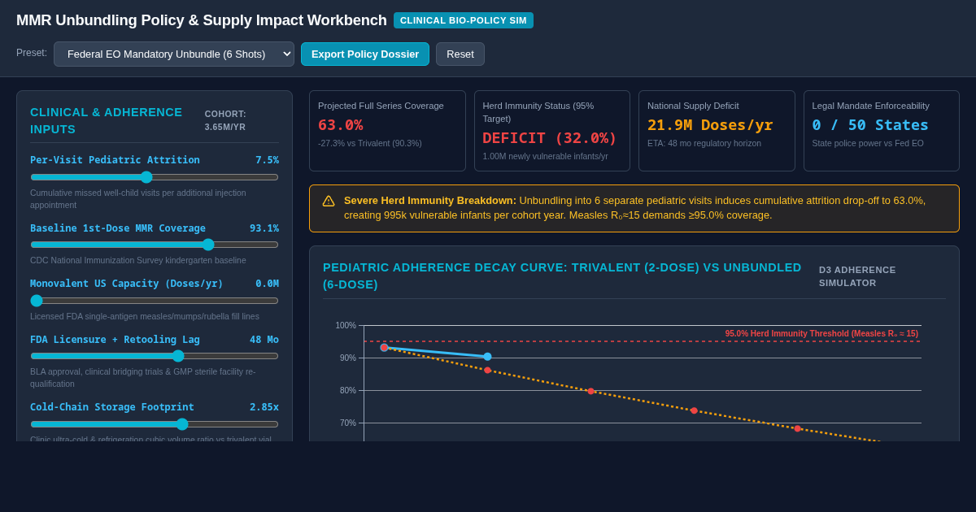The height and width of the screenshot is (512, 976).
Task: Click National Supply Deficit card
Action: click(x=717, y=131)
